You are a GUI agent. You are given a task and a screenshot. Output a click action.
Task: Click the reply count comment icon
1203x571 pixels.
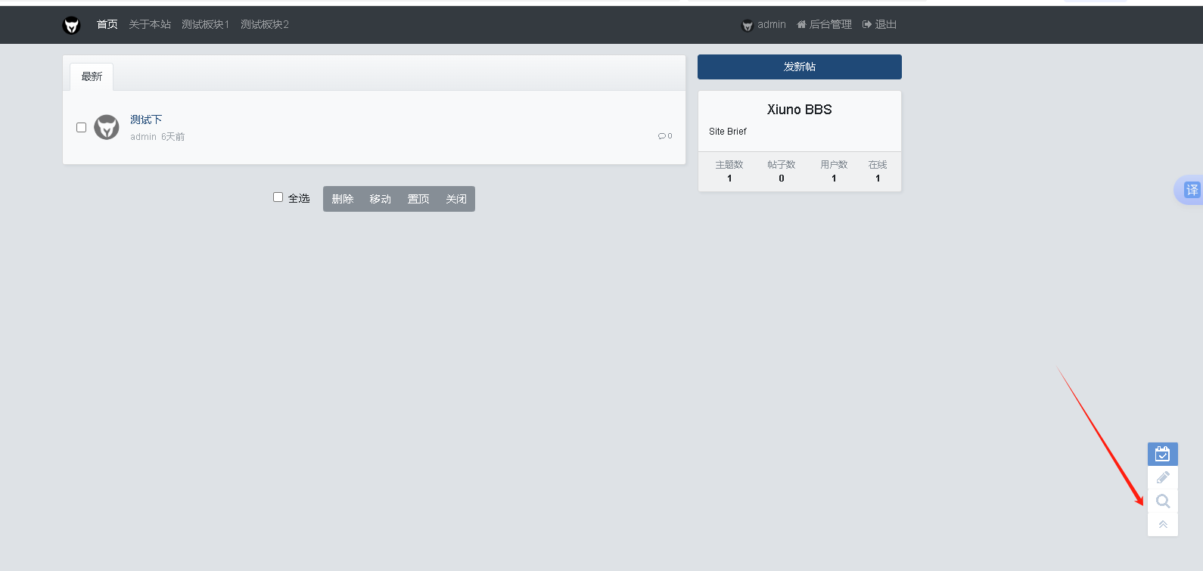(x=662, y=136)
